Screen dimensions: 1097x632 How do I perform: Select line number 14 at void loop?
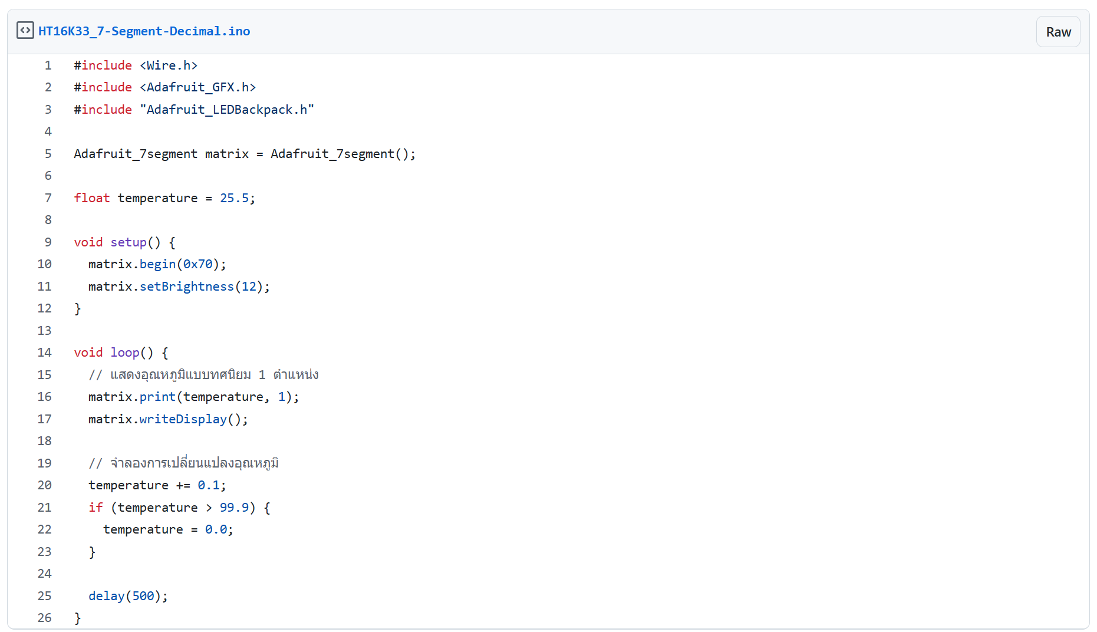pos(45,353)
